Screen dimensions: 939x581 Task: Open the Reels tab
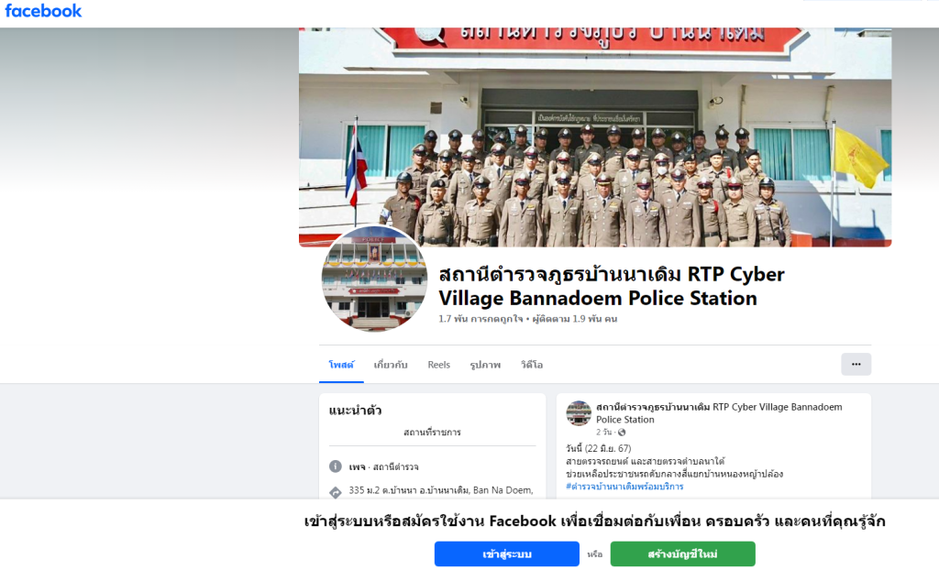(439, 365)
